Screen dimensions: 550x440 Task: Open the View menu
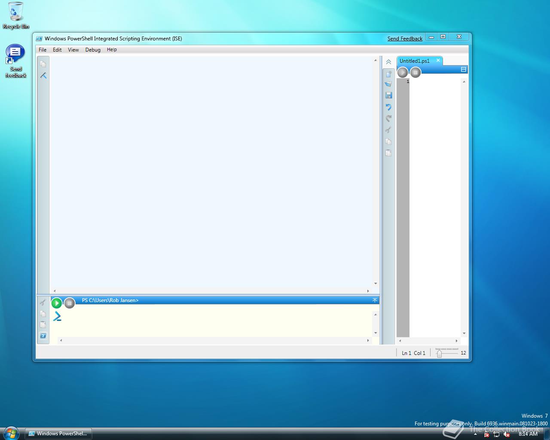73,50
